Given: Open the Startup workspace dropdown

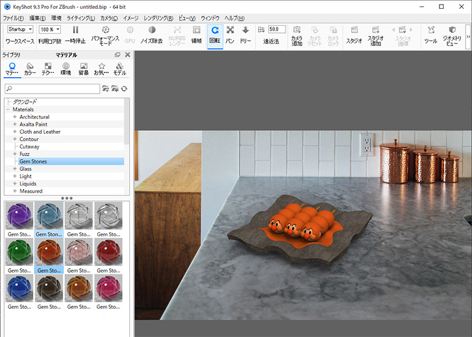Looking at the screenshot, I should click(x=20, y=29).
